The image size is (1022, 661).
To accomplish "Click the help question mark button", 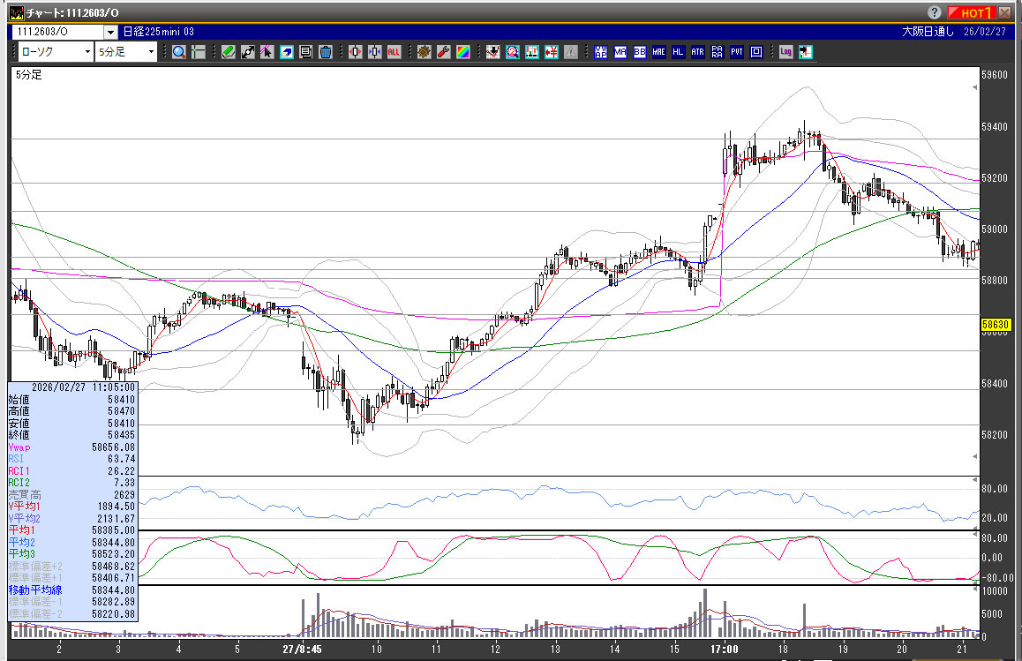I will point(935,12).
